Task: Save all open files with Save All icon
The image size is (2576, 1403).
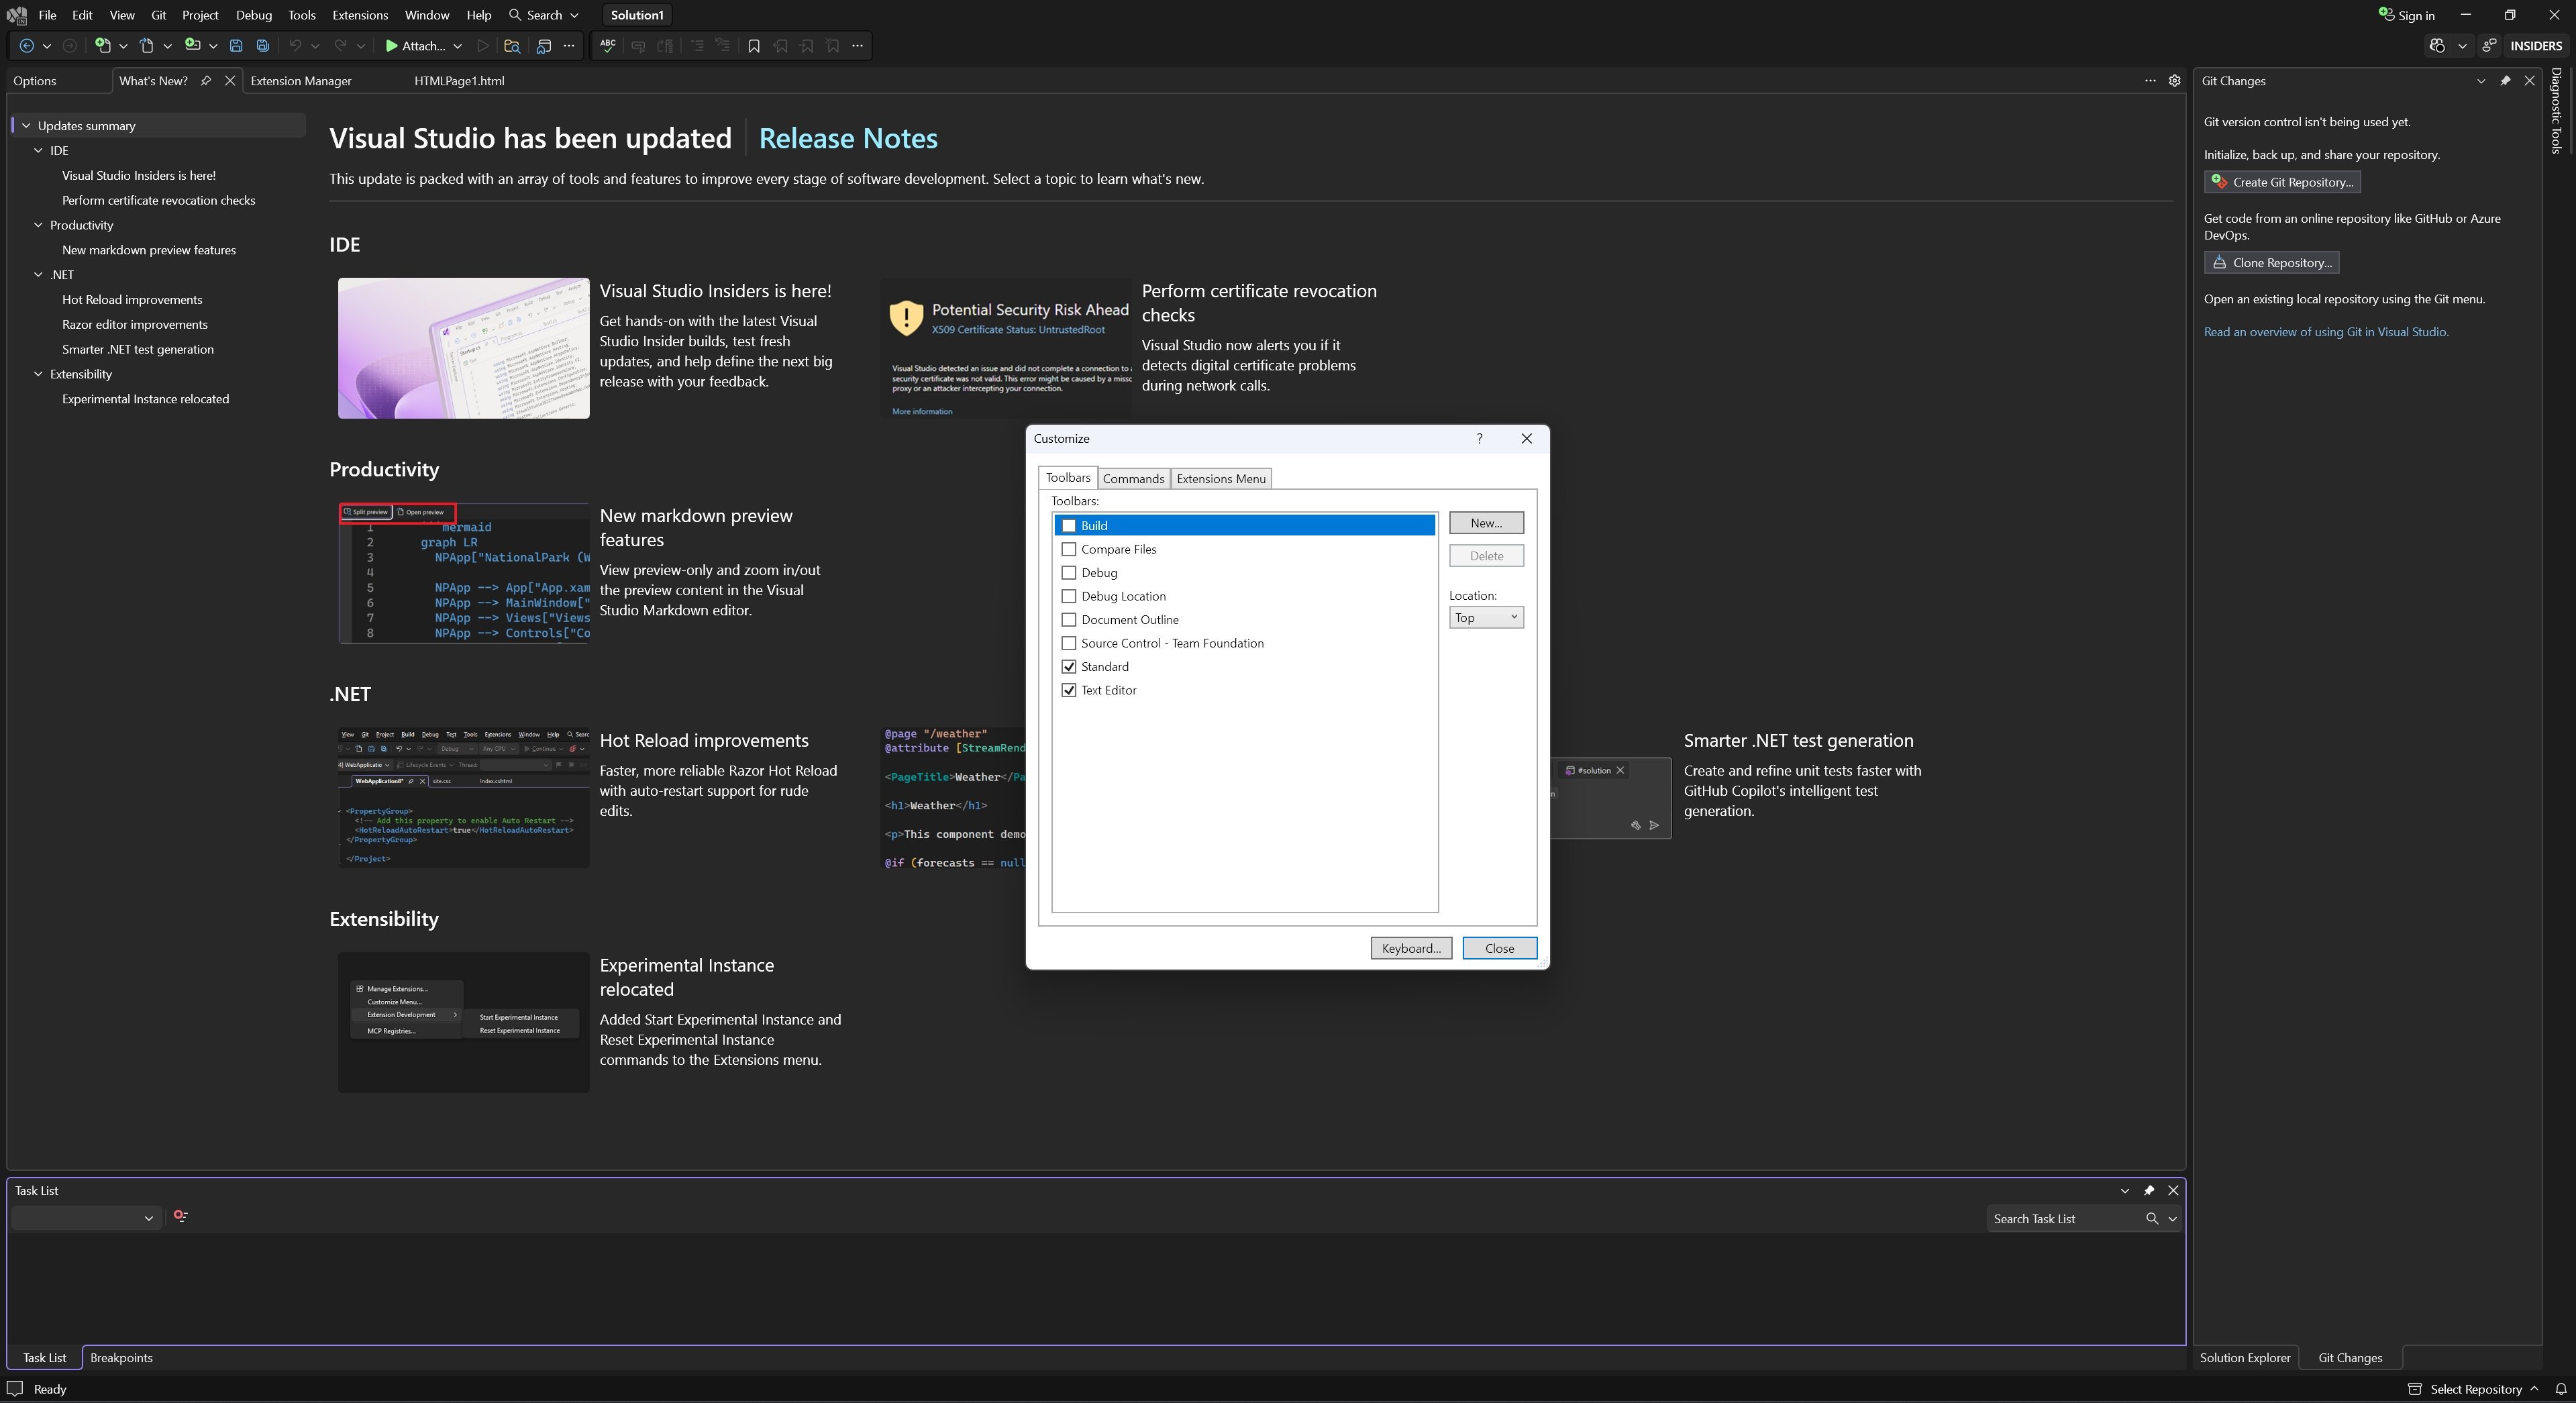Action: click(263, 46)
